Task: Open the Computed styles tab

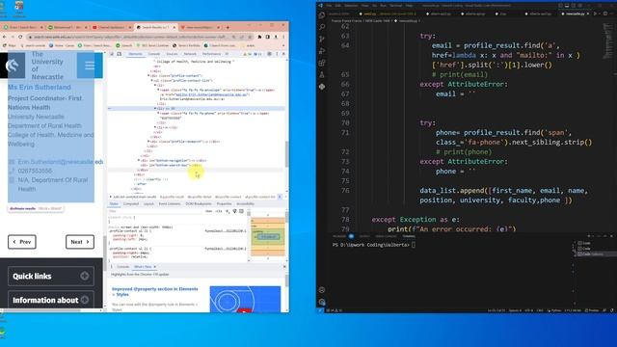Action: coord(131,203)
